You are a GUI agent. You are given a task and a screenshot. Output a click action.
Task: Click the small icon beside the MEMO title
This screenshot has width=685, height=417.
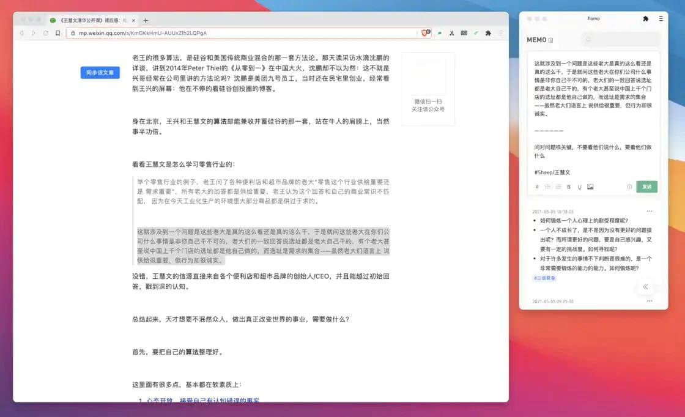click(551, 40)
